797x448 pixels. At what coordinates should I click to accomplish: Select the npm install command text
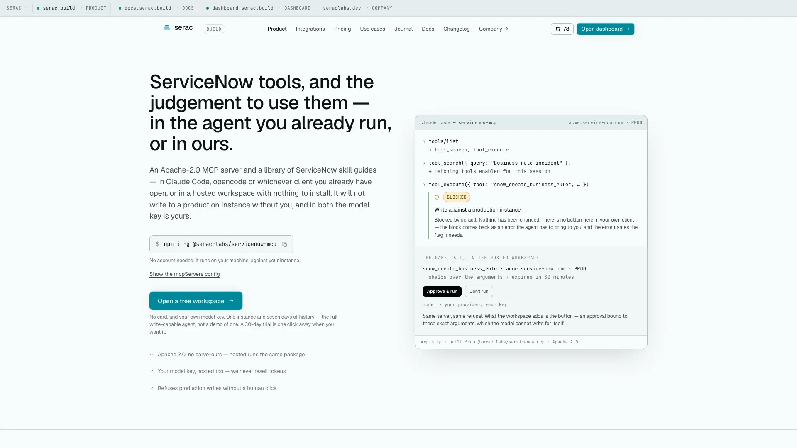click(x=220, y=244)
